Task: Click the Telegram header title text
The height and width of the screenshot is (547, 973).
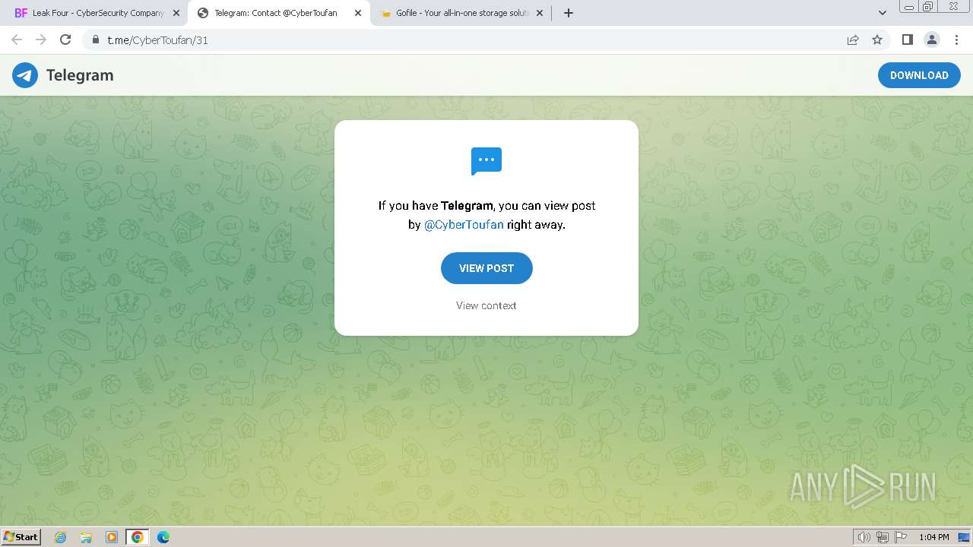Action: tap(80, 75)
